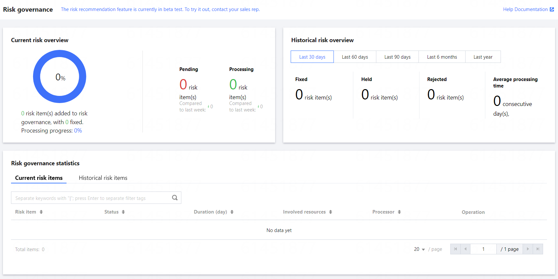
Task: Sort by Processor column arrows
Action: point(399,212)
